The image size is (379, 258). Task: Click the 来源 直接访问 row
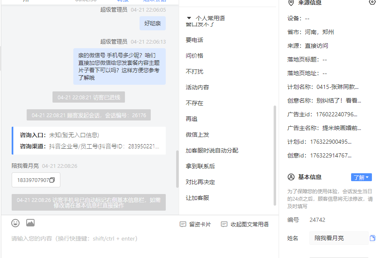point(308,46)
